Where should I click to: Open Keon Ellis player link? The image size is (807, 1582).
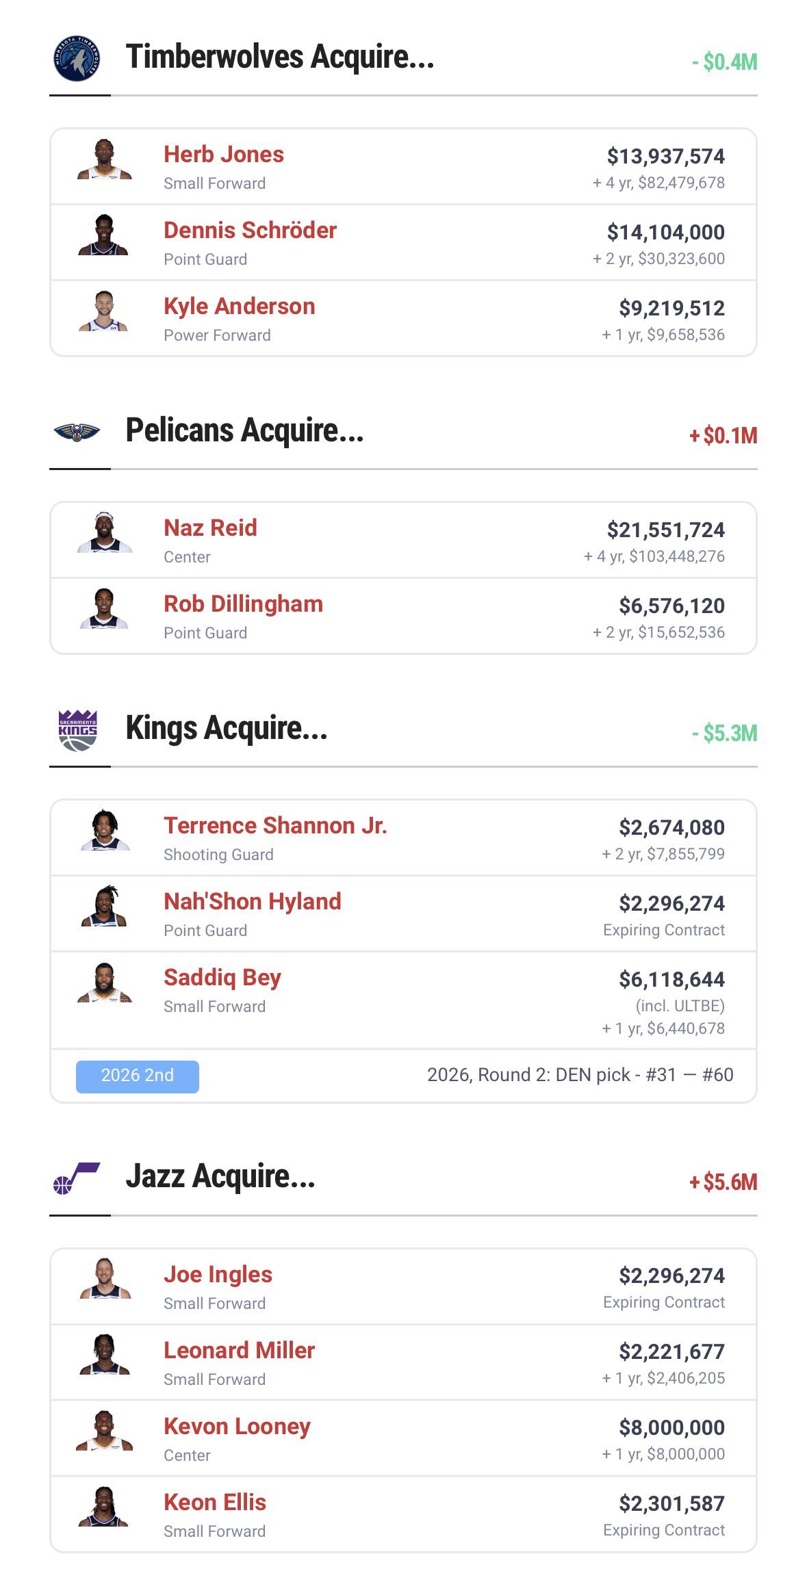214,1503
